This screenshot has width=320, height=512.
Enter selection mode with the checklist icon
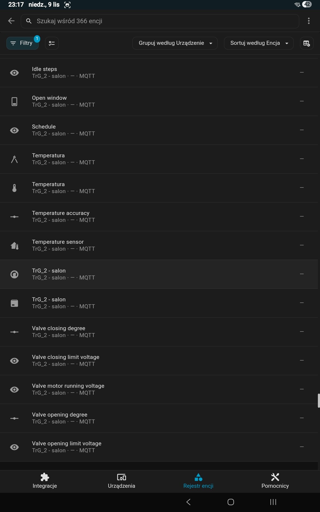tap(52, 43)
